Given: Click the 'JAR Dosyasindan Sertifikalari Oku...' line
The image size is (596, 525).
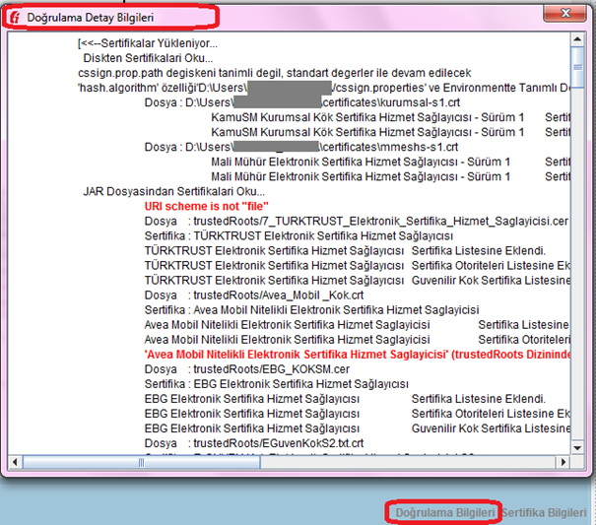Looking at the screenshot, I should pos(173,191).
